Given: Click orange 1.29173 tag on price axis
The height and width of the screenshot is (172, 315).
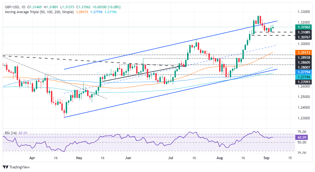Looking at the screenshot, I should [x=304, y=51].
